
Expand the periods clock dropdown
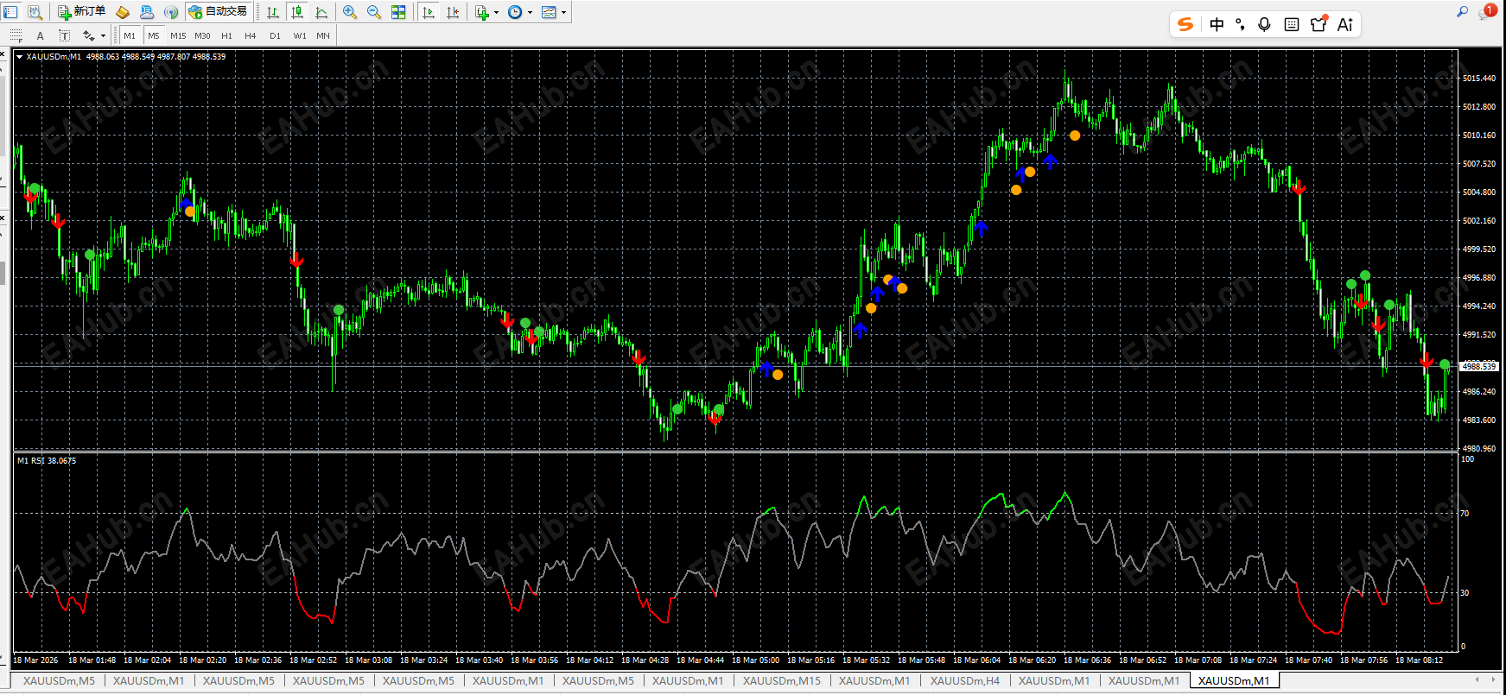[530, 12]
